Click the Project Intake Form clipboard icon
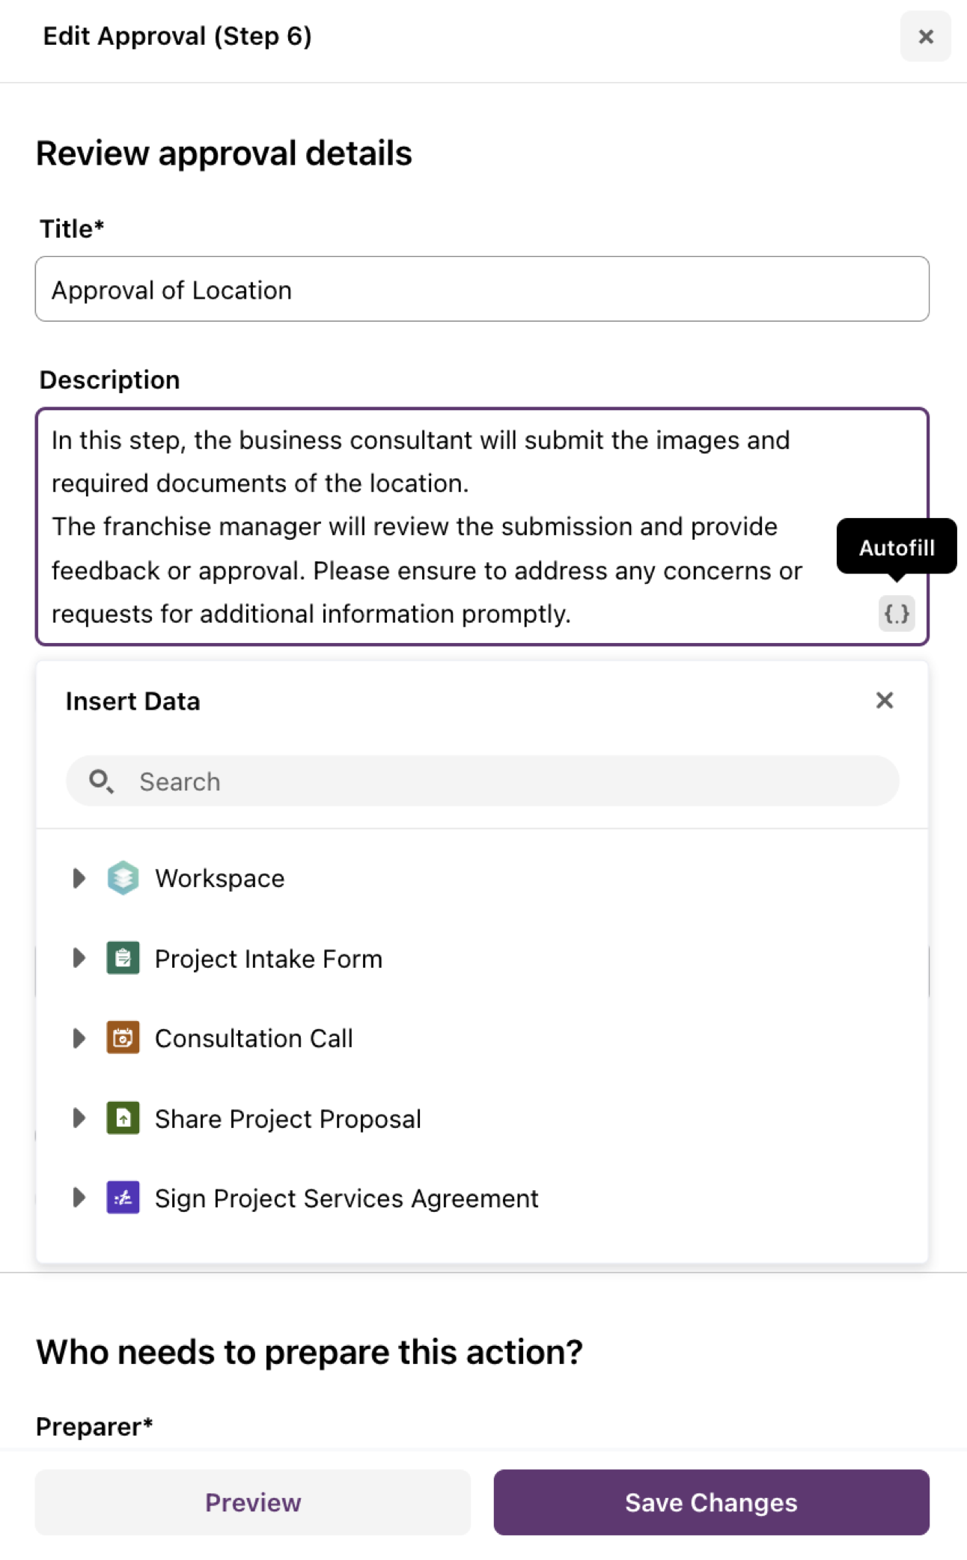This screenshot has height=1560, width=967. 123,958
